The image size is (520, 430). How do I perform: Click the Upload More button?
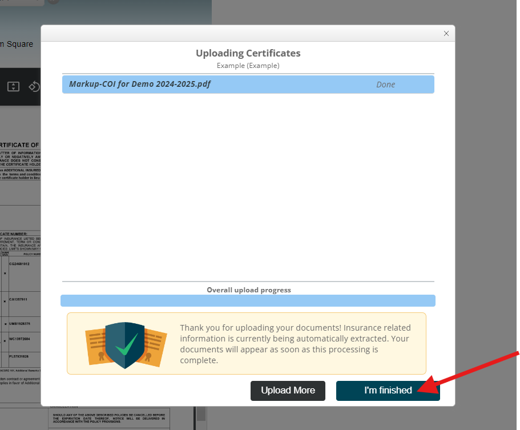click(x=288, y=391)
